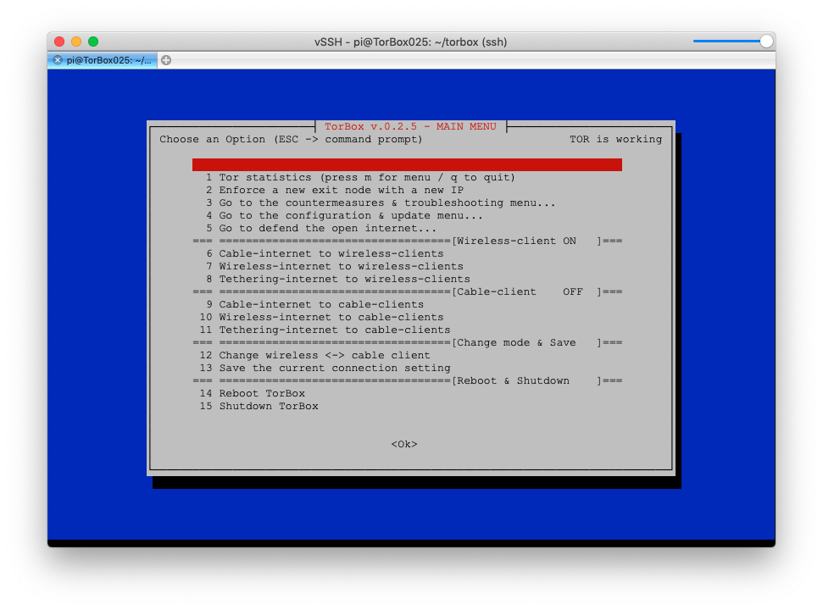The image size is (823, 610).
Task: Select option 1 Tor statistics
Action: [407, 177]
